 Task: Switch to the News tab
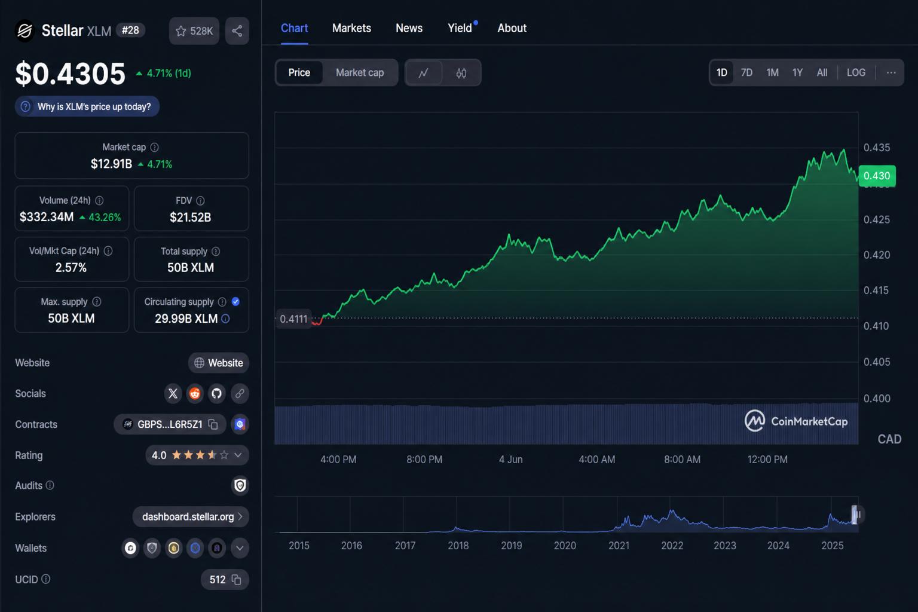[x=409, y=28]
